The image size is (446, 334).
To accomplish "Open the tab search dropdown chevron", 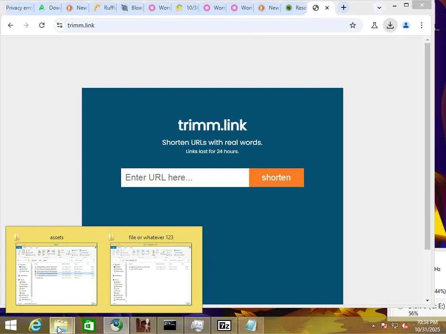I will (x=379, y=8).
